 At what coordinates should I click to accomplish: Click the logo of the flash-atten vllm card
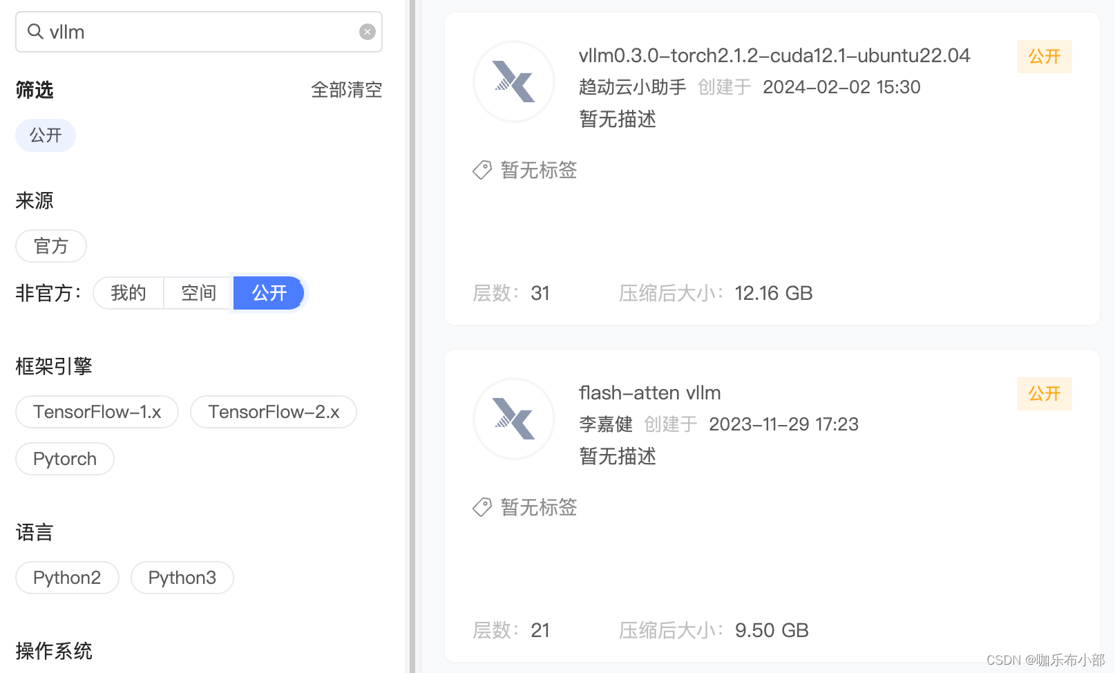514,419
